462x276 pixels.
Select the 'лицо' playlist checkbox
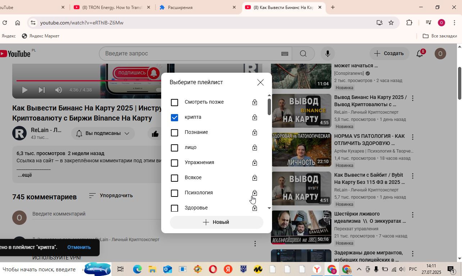175,148
